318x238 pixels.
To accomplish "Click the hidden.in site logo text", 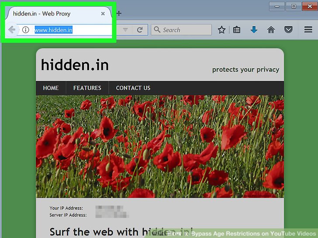I will [x=75, y=65].
